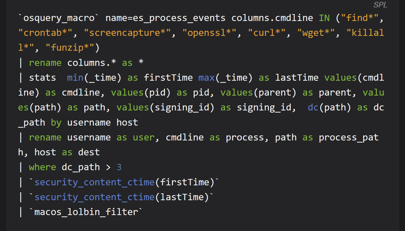Click the SPL language label

point(380,5)
